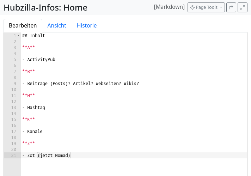Open the Page Tools dropdown
Screen dimensions: 251x176
[x=206, y=7]
